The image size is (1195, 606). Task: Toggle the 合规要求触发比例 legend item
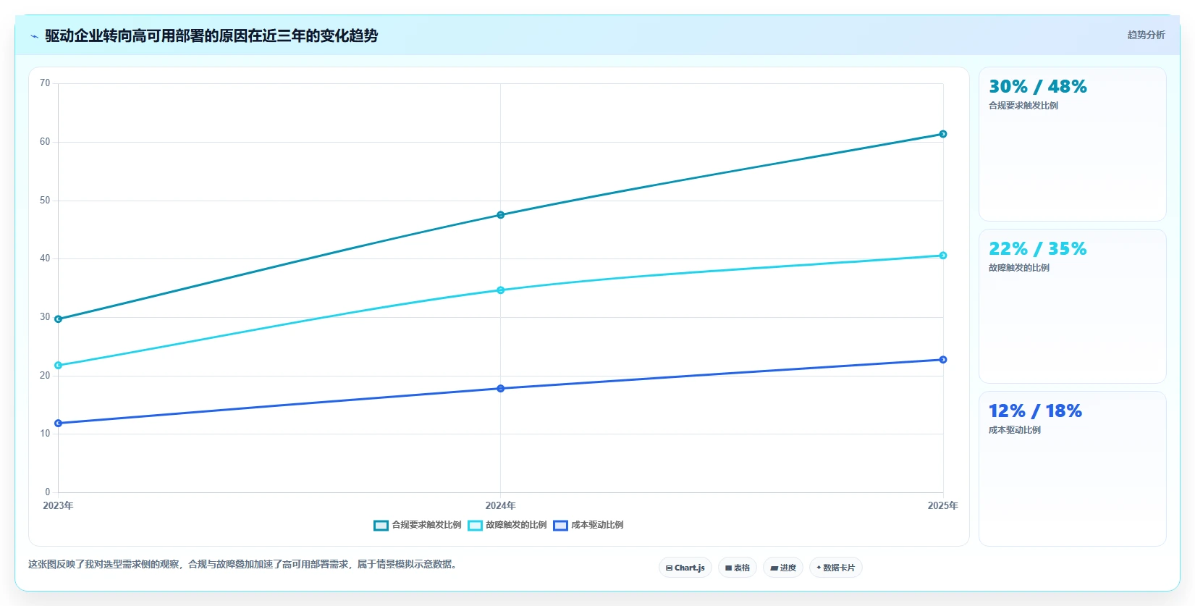[418, 525]
